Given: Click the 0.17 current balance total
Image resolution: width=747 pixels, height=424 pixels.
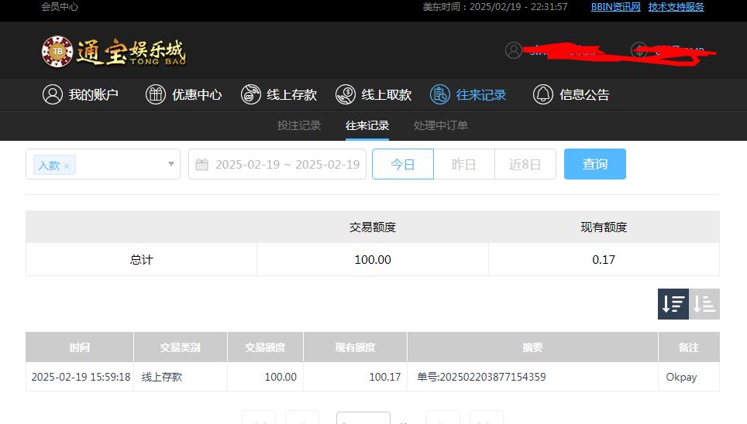Looking at the screenshot, I should coord(604,259).
